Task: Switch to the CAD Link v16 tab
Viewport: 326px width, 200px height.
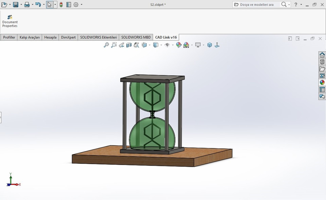Action: coord(166,37)
